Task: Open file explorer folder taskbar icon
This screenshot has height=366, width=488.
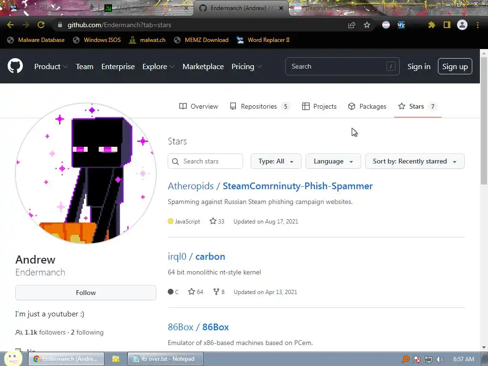Action: 116,359
